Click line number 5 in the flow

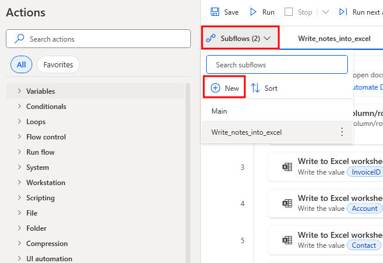tap(242, 241)
